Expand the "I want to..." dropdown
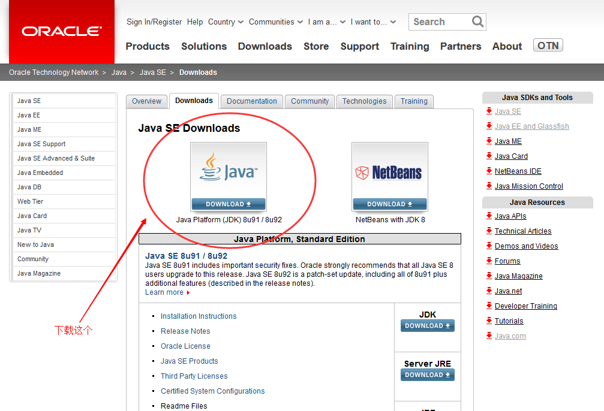Image resolution: width=604 pixels, height=411 pixels. click(x=373, y=22)
